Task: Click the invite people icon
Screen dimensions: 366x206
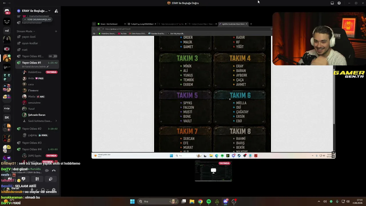Action: tap(56, 11)
